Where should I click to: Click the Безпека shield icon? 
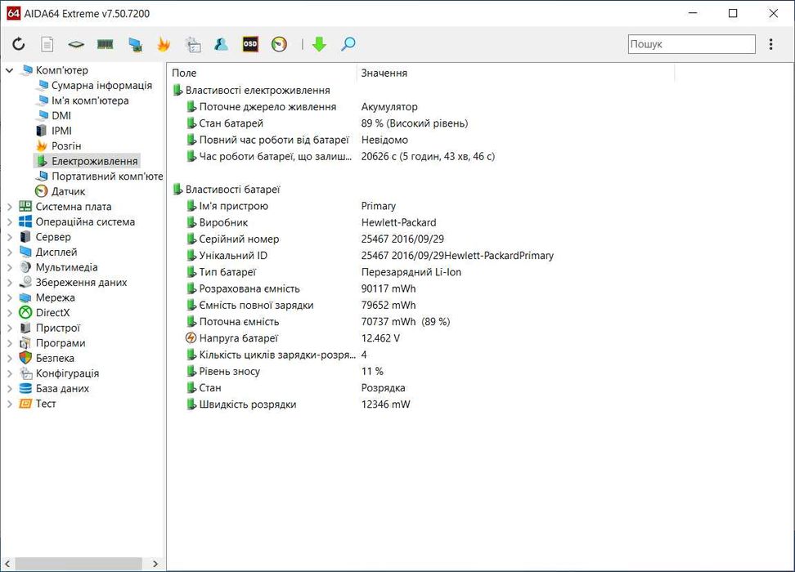[25, 358]
